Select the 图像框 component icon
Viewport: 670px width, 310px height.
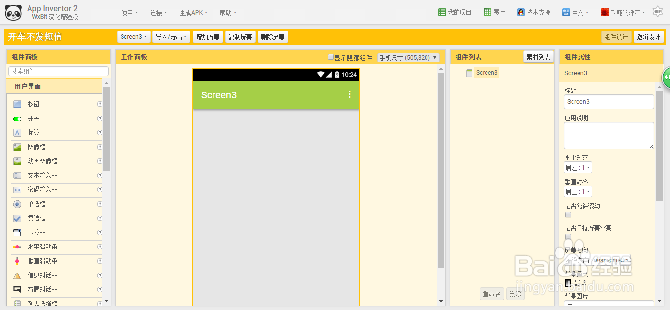17,147
